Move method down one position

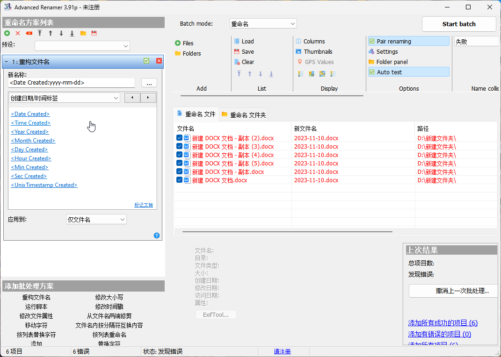click(61, 33)
